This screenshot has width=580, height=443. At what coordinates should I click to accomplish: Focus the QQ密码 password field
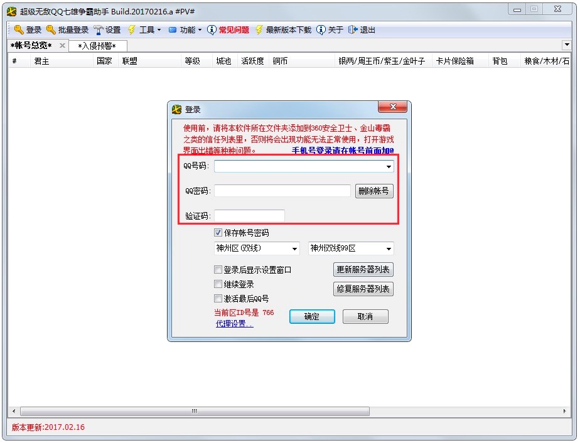pyautogui.click(x=282, y=191)
